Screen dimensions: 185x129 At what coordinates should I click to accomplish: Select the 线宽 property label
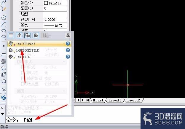[x=24, y=25]
